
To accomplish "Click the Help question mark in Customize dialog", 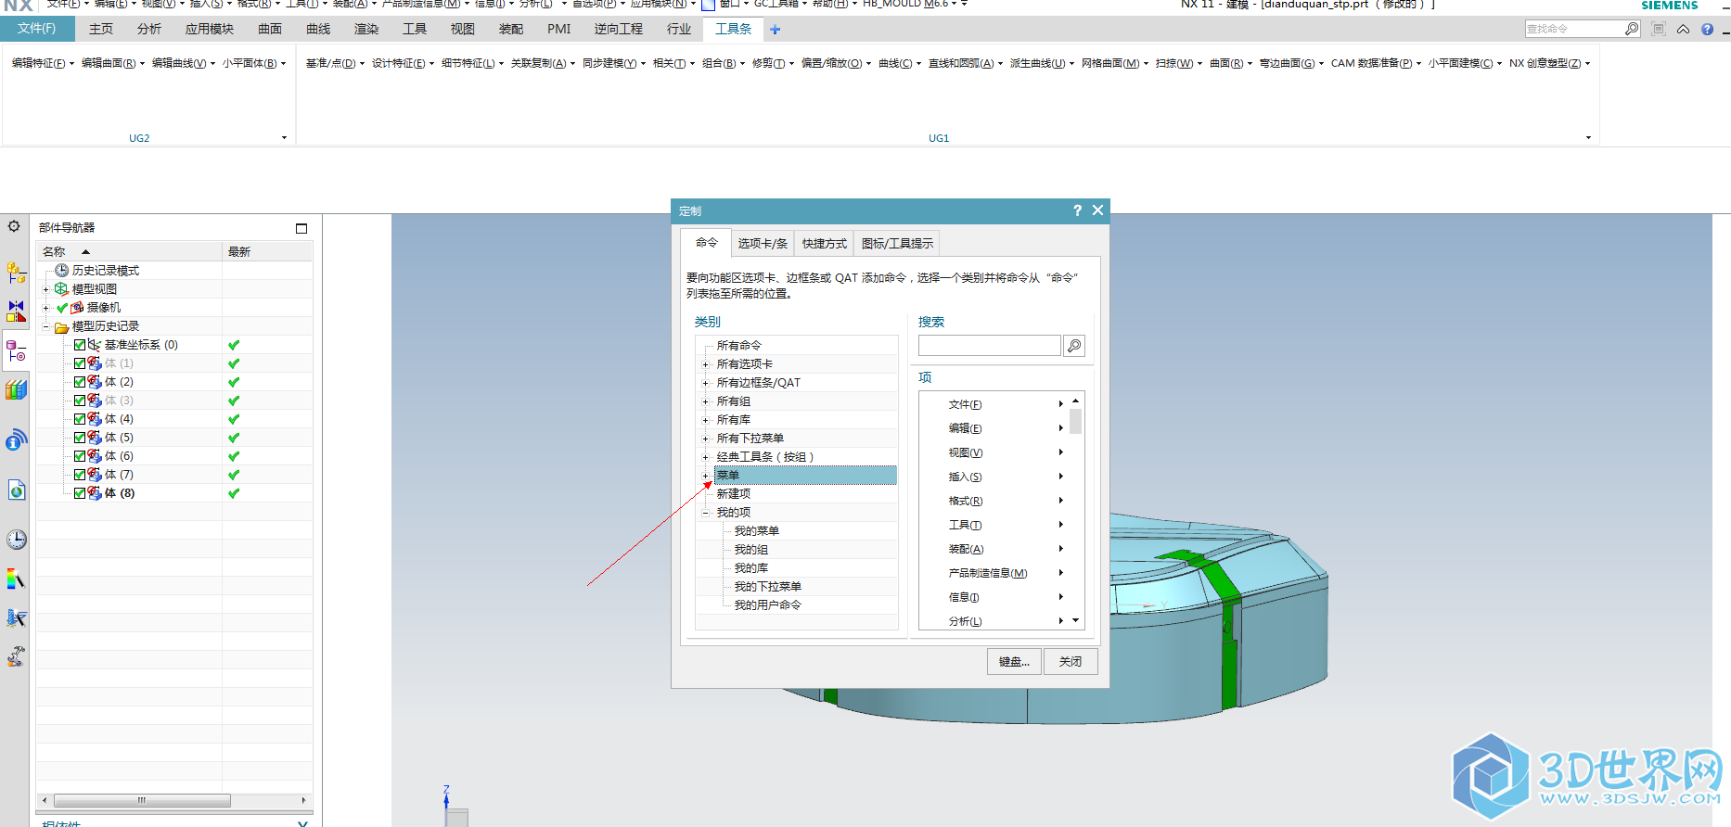I will [x=1077, y=210].
